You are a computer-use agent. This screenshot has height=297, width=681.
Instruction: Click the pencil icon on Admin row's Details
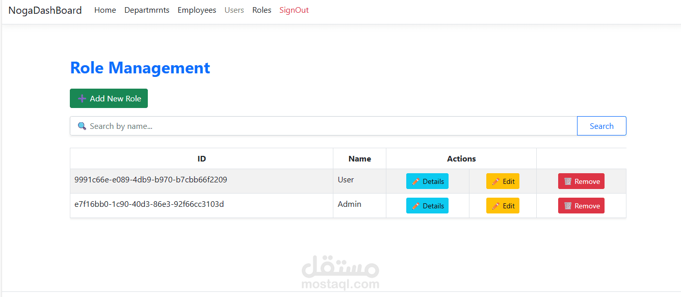[415, 206]
